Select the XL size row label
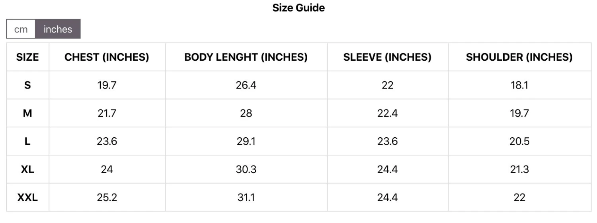The width and height of the screenshot is (597, 223). 27,169
